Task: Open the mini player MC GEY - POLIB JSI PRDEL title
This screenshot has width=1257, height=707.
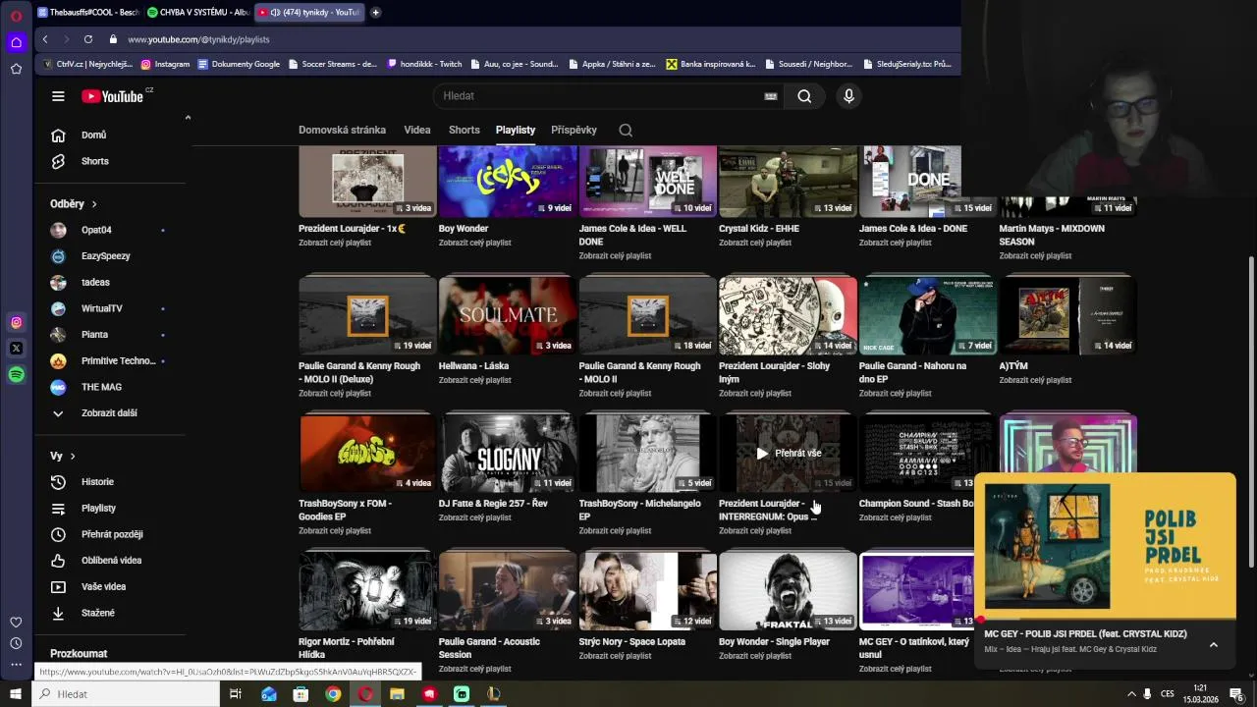Action: click(x=1085, y=634)
